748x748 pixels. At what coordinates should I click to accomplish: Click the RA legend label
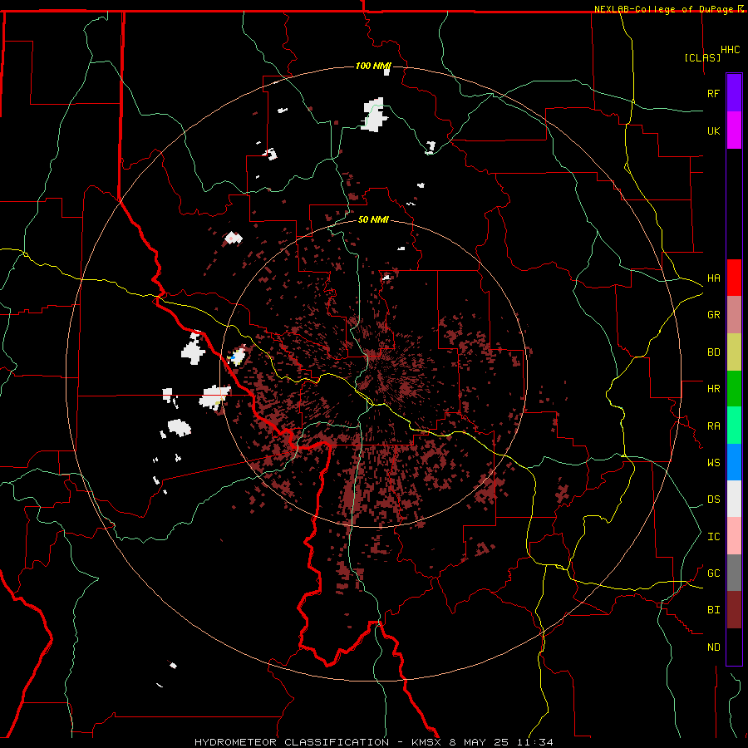point(713,426)
